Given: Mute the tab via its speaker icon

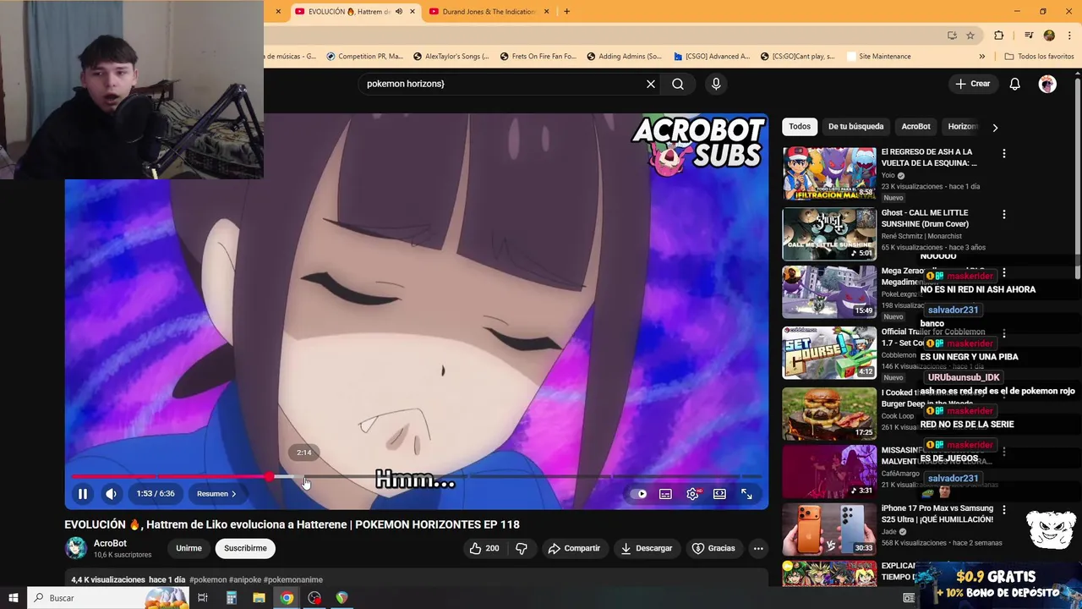Looking at the screenshot, I should [x=399, y=12].
